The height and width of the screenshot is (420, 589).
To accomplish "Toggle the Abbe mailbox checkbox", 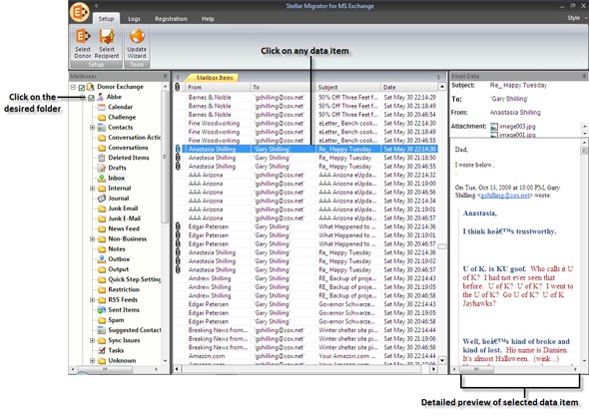I will pyautogui.click(x=91, y=98).
